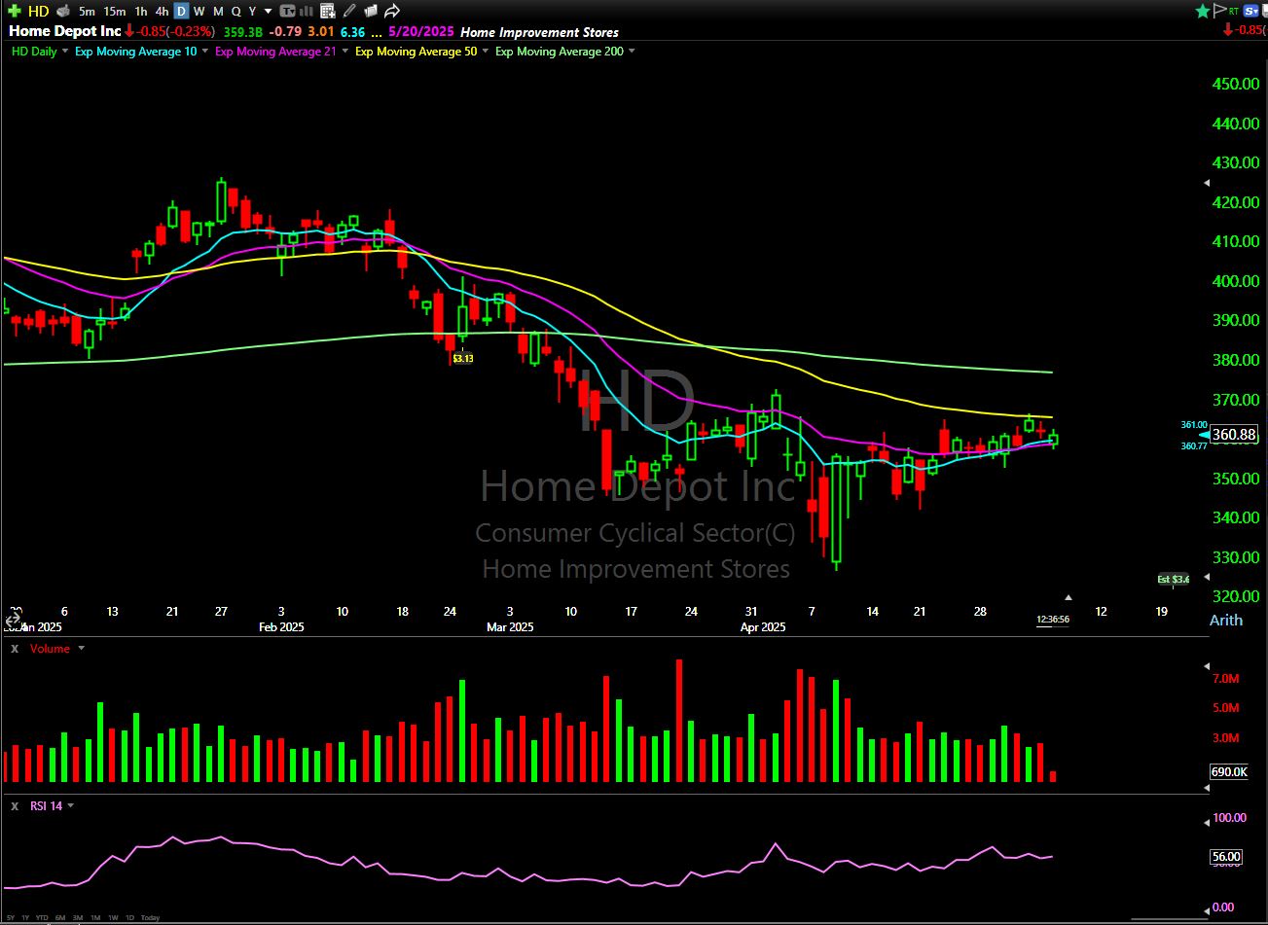Switch the chart to the 15m timeframe
This screenshot has height=925, width=1268.
click(x=114, y=11)
